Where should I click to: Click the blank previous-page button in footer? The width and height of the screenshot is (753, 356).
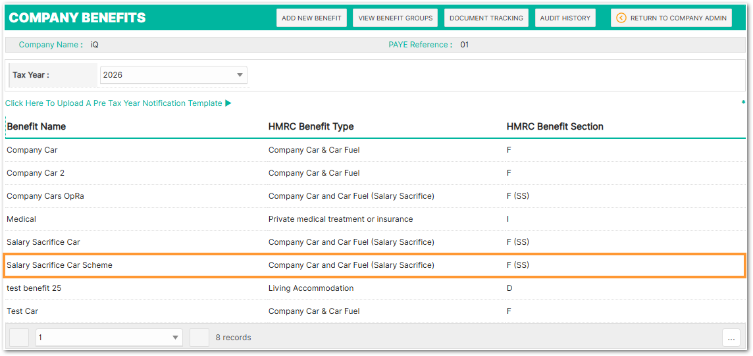(19, 338)
